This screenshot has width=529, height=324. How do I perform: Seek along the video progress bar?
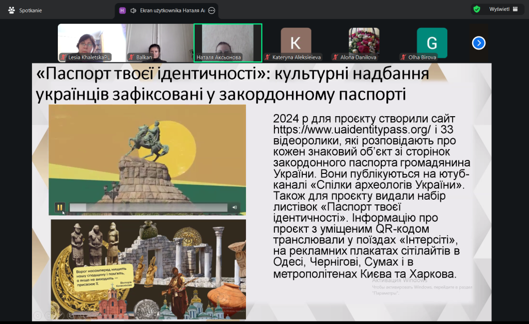pyautogui.click(x=149, y=207)
